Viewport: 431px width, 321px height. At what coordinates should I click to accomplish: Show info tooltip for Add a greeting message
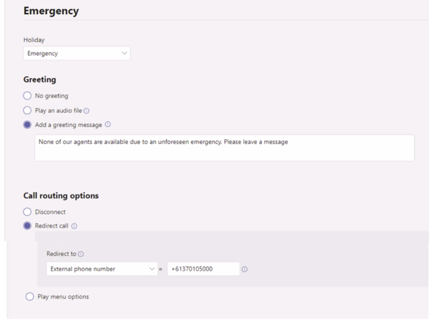pos(108,124)
